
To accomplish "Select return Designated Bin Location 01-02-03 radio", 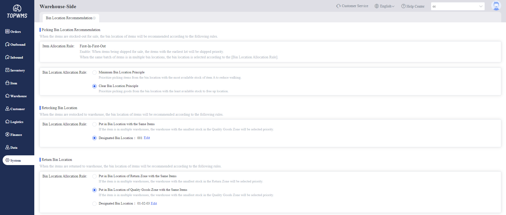I will point(94,204).
